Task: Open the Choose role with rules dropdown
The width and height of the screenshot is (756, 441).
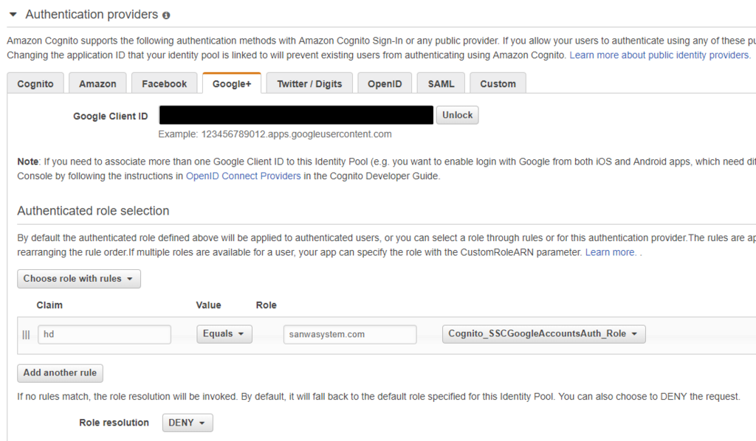Action: [x=79, y=279]
